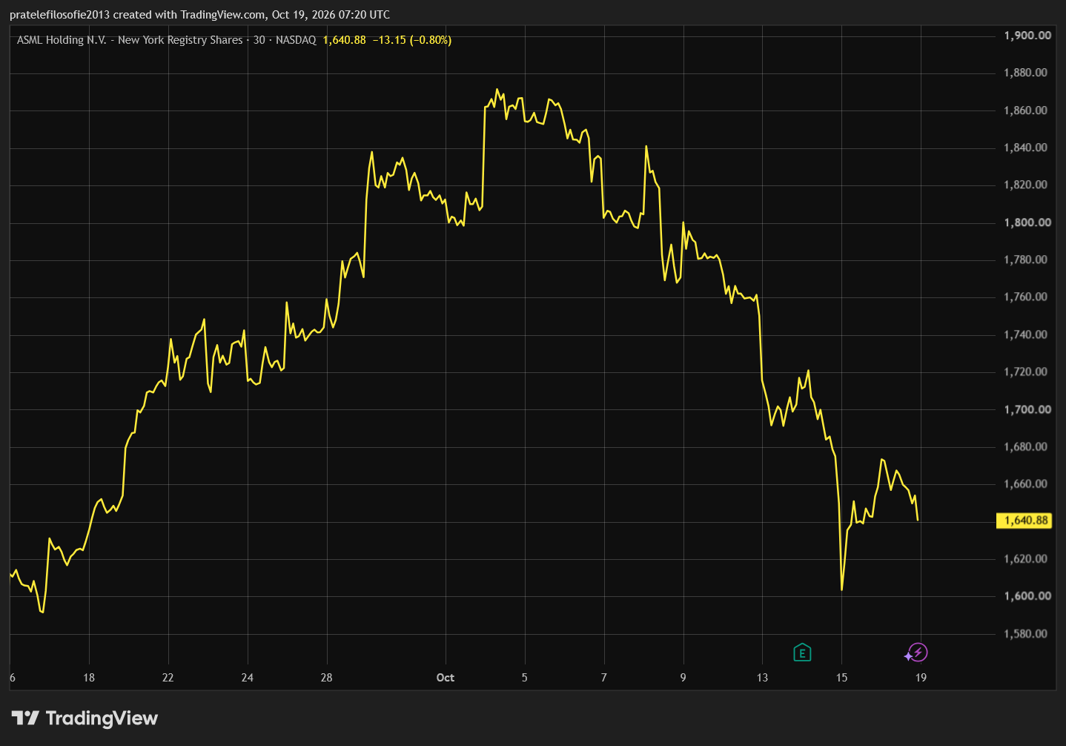Screen dimensions: 1066x746
Task: Click the Oct month label on time axis
Action: click(446, 678)
